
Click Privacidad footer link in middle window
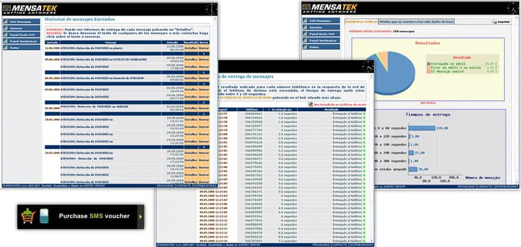coord(321,245)
